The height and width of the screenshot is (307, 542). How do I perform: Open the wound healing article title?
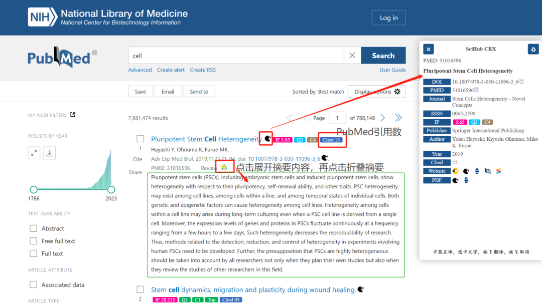pos(253,290)
